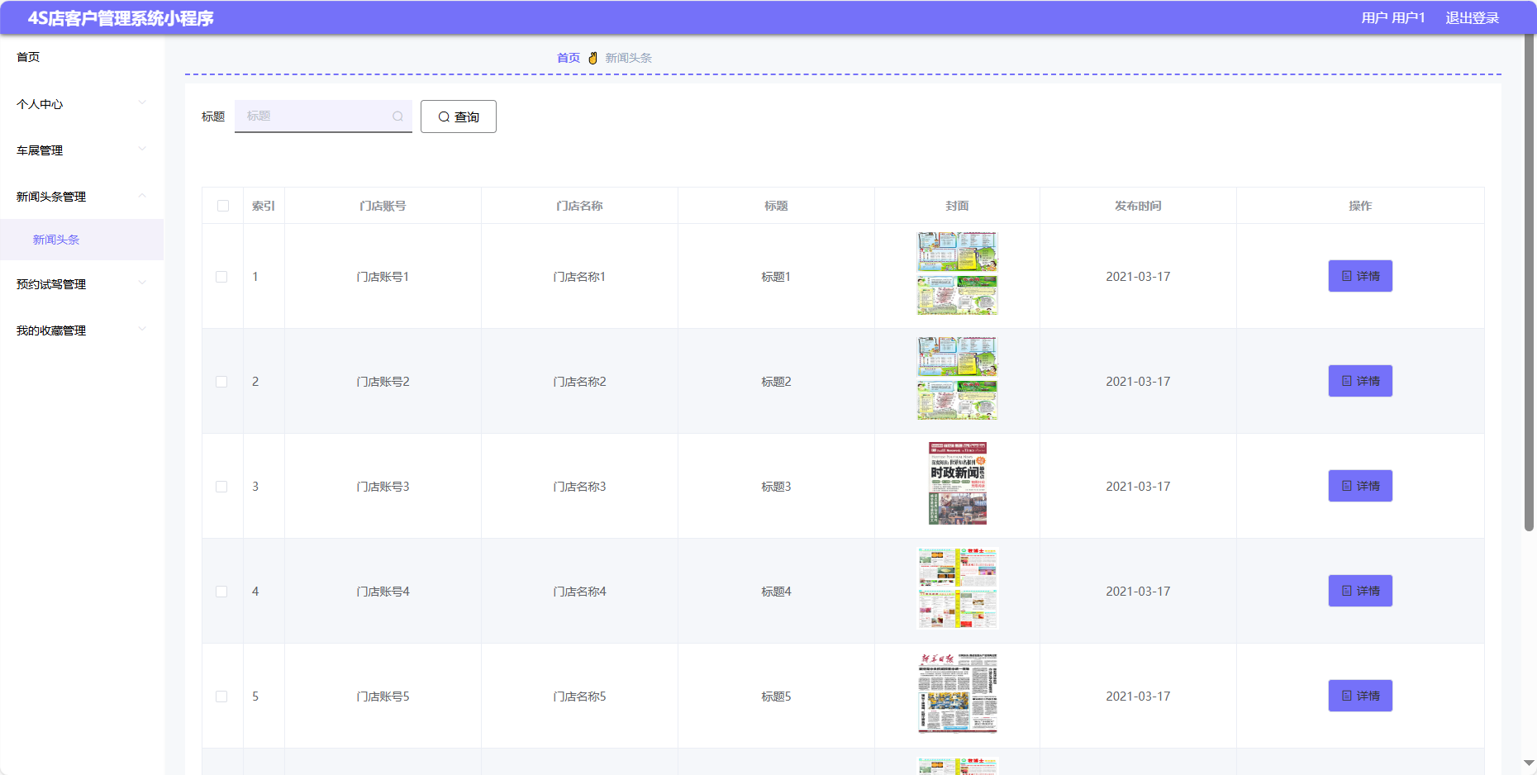
Task: Open cover thumbnail for 标题5
Action: (957, 693)
